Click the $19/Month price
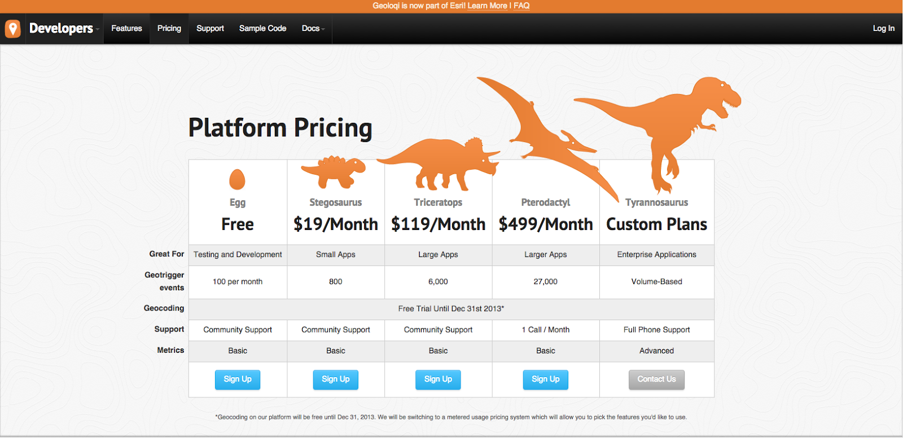The image size is (903, 438). pyautogui.click(x=336, y=224)
